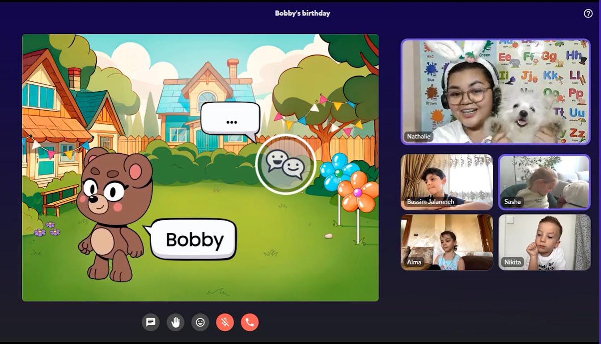The height and width of the screenshot is (344, 601).
Task: Unmute the microphone
Action: pos(225,322)
